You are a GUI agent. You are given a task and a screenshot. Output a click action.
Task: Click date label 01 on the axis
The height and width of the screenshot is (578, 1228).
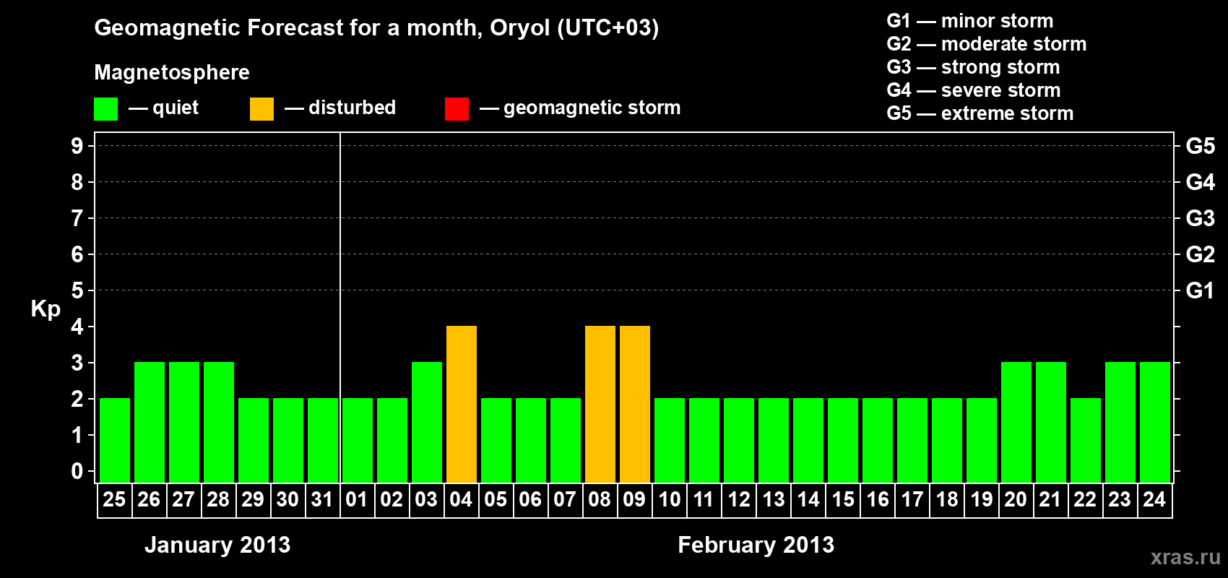point(357,499)
